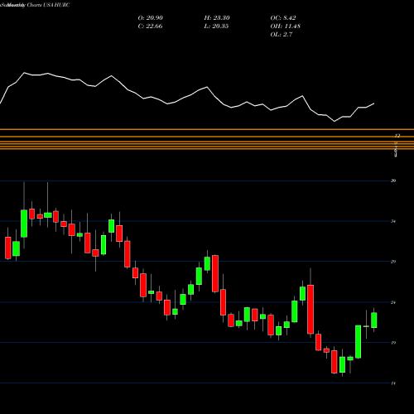Click the close price value C: 22.66
The image size is (414, 414).
[x=150, y=26]
